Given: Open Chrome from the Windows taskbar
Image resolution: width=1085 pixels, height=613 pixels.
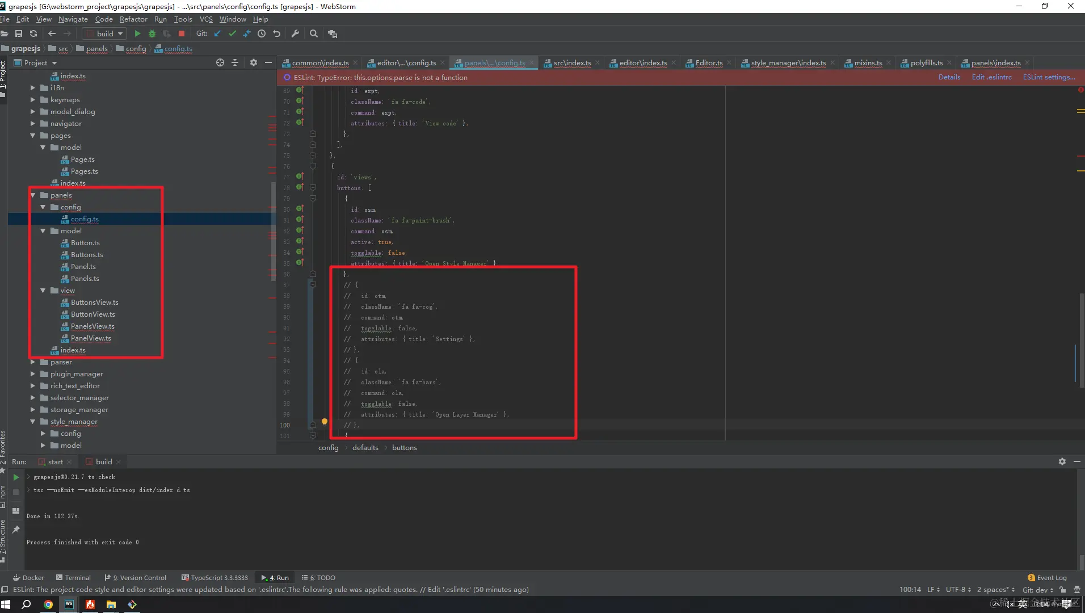Looking at the screenshot, I should tap(48, 604).
